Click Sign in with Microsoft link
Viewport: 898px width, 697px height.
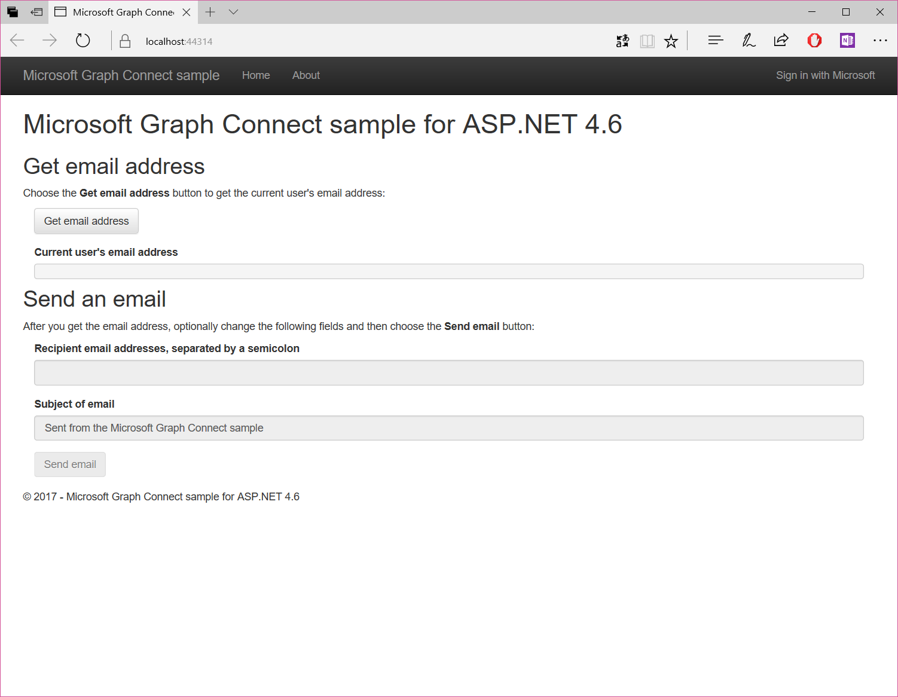[825, 75]
